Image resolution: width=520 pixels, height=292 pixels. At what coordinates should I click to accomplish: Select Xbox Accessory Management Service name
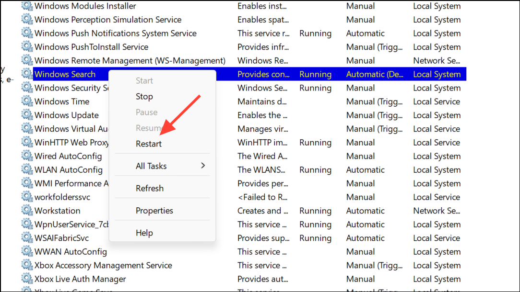tap(103, 265)
